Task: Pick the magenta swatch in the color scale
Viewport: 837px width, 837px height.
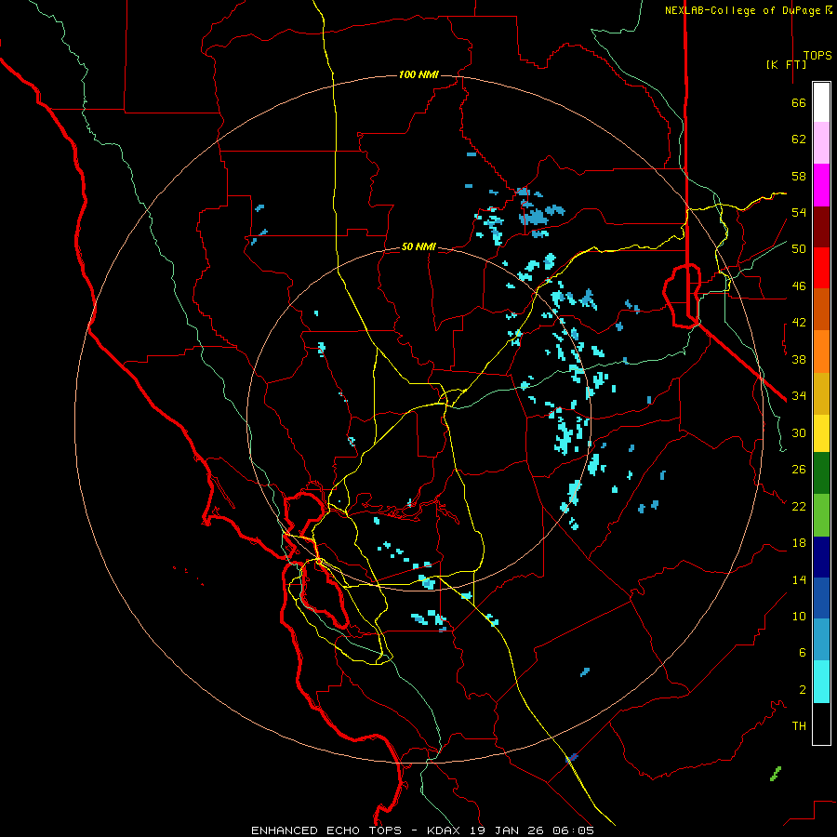Action: pyautogui.click(x=821, y=185)
